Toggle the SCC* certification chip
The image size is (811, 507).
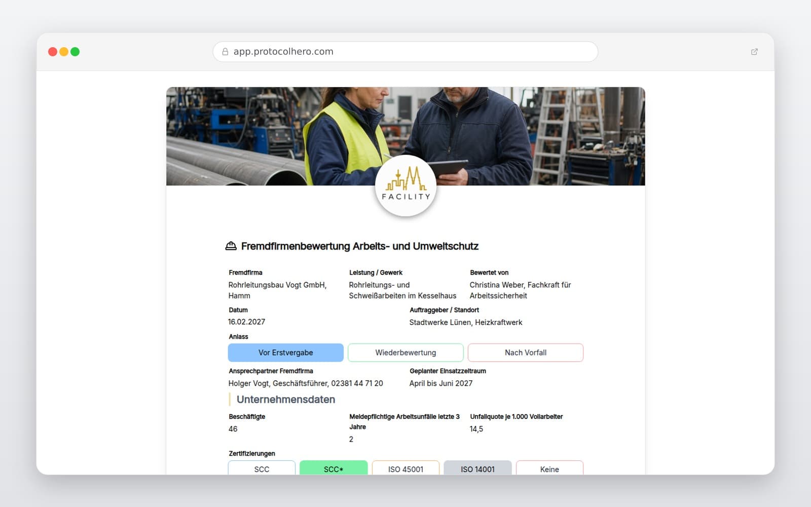pyautogui.click(x=334, y=468)
